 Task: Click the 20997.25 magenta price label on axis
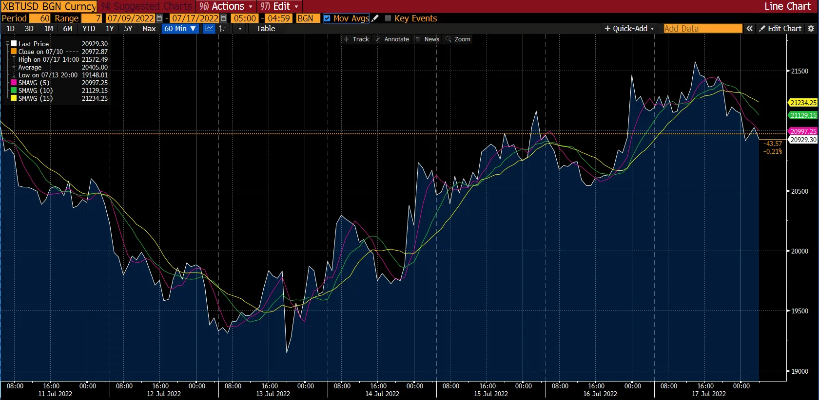pos(803,131)
